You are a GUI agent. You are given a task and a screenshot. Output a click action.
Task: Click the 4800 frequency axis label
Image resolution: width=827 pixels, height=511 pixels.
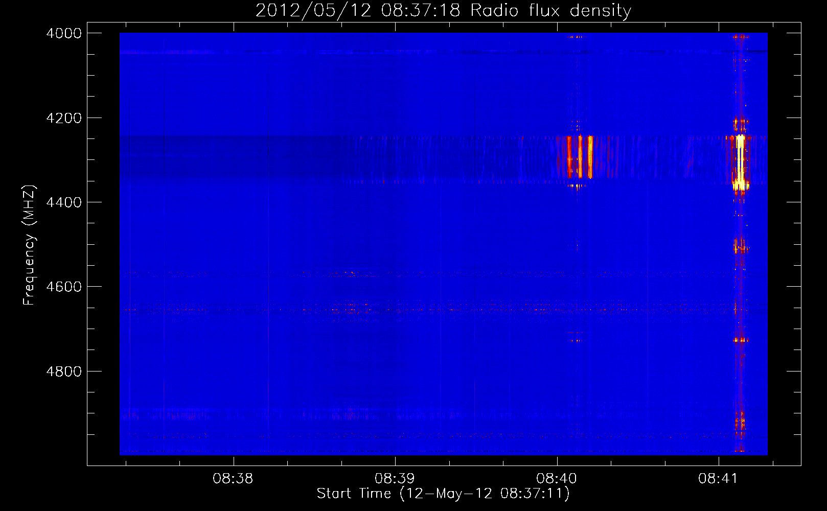coord(64,371)
